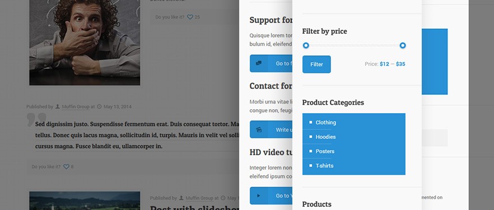The image size is (494, 210).
Task: Click the Filter button under the price slider
Action: (316, 64)
